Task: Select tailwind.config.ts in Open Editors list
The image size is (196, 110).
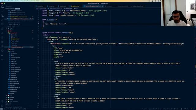Action: pos(15,25)
